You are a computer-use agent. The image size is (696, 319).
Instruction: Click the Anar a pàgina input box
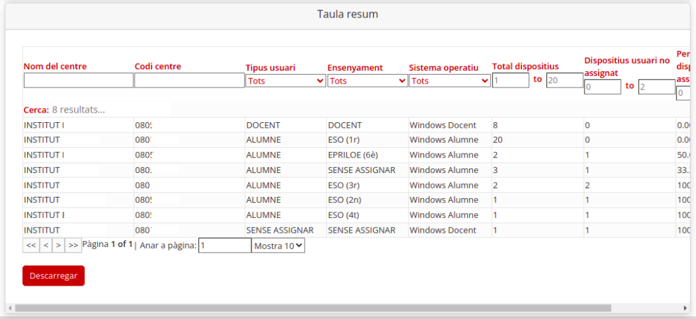[x=224, y=246]
